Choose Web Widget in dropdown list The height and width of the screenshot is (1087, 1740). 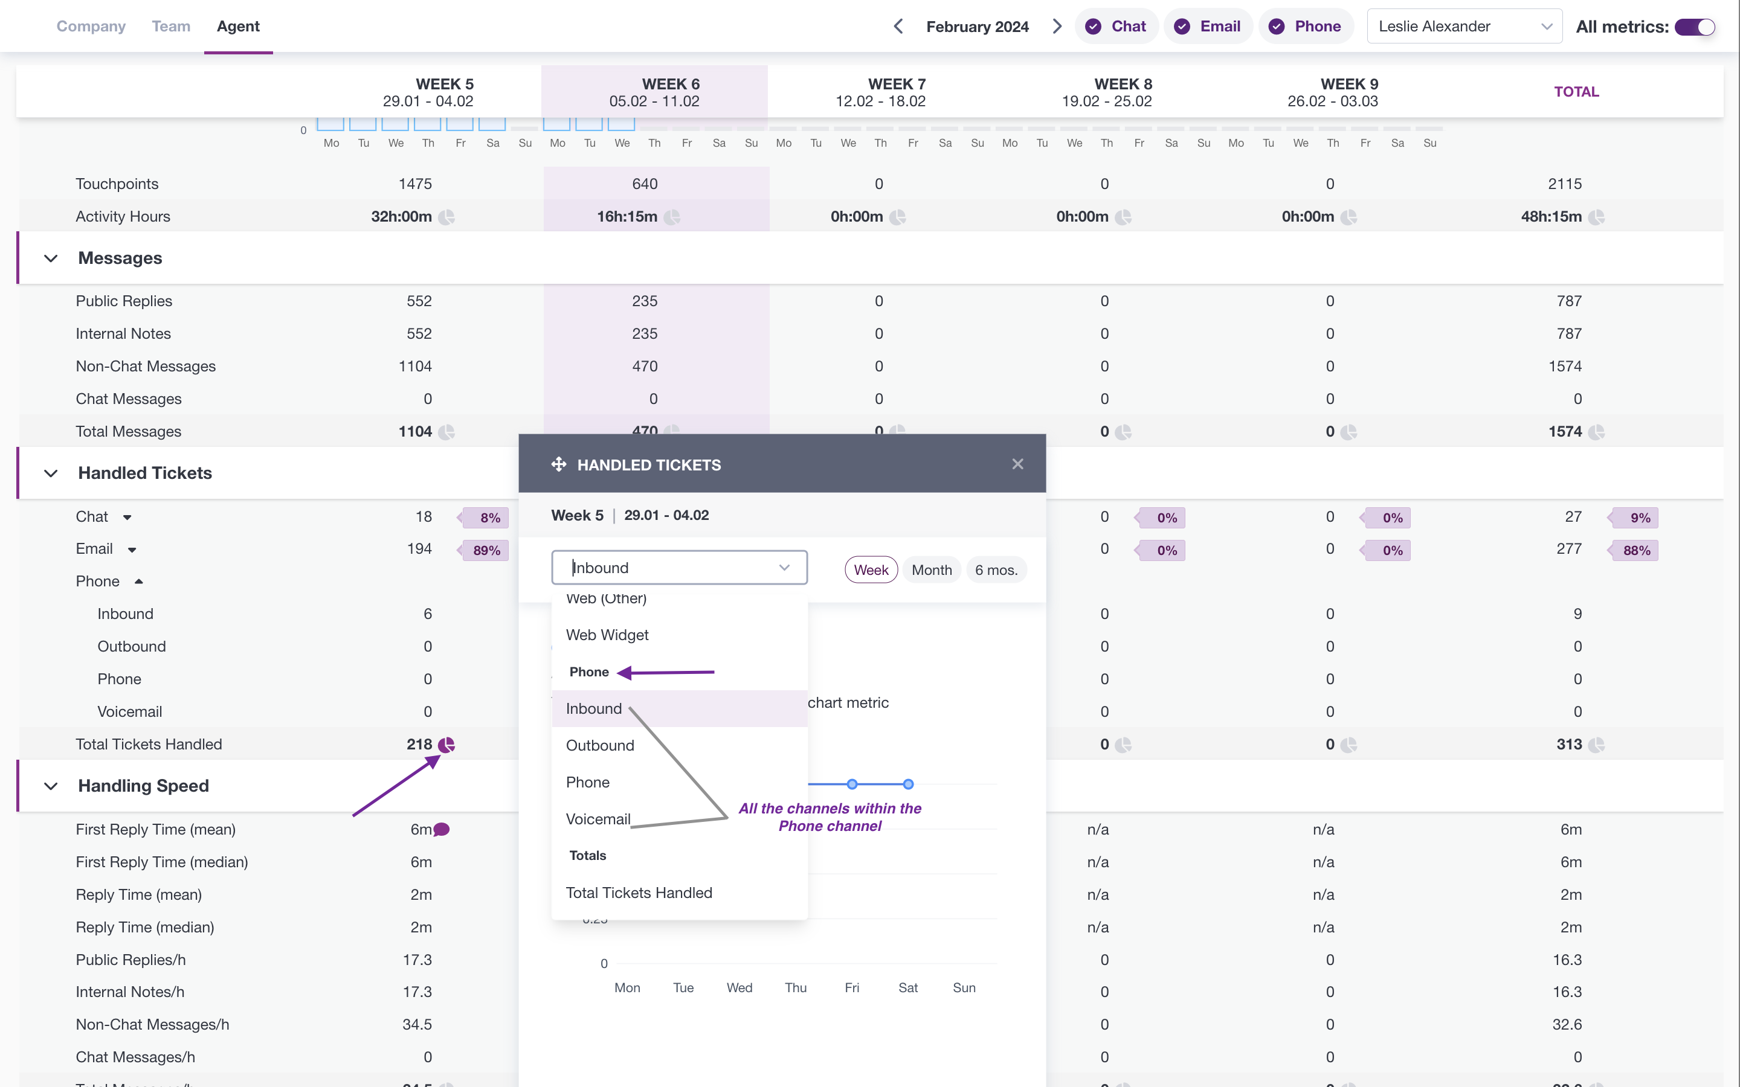[680, 635]
